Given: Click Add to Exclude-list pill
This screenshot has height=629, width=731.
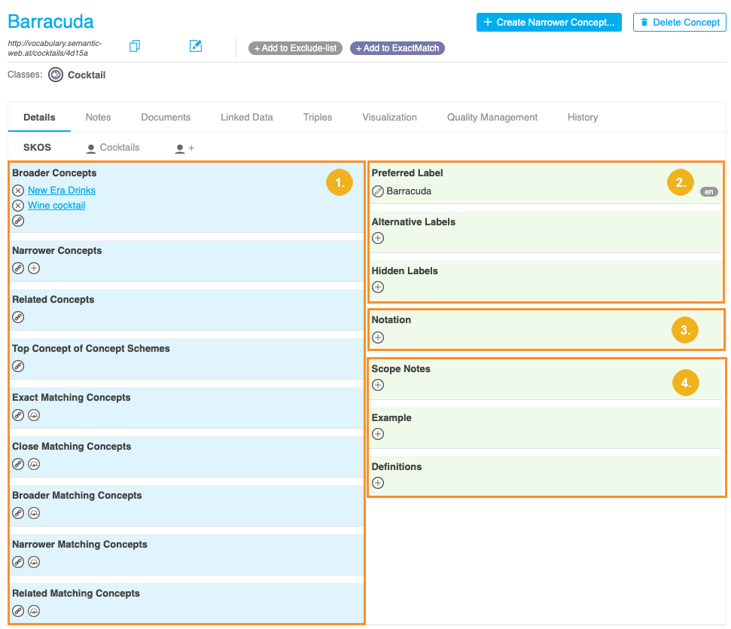Looking at the screenshot, I should [295, 48].
